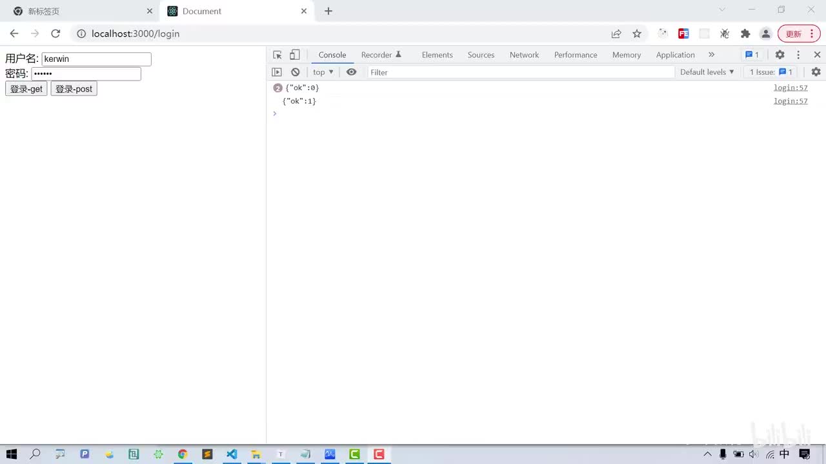Open the Wi-Fi network tray icon

tap(770, 454)
